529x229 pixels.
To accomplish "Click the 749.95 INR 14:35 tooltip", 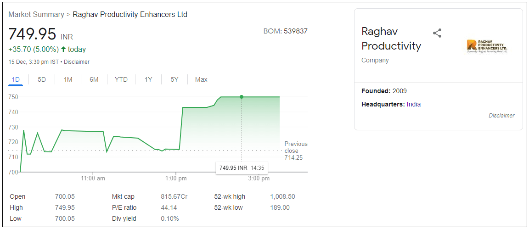I will point(242,168).
